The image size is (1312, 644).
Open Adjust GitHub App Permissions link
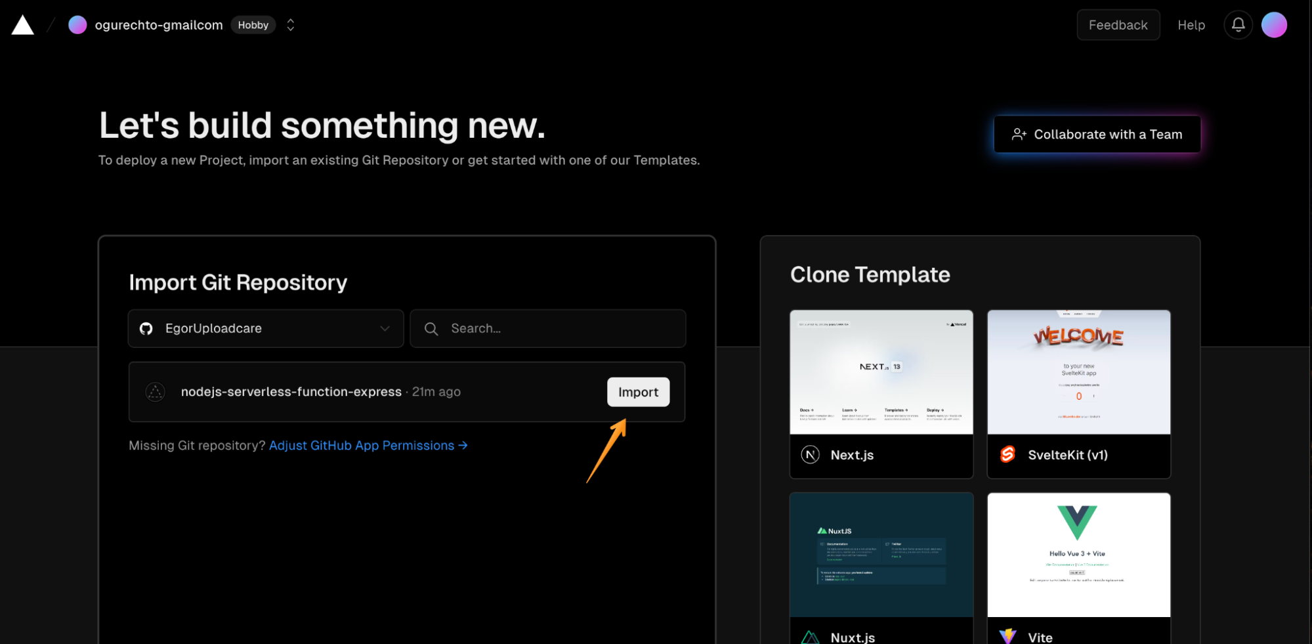(x=368, y=445)
